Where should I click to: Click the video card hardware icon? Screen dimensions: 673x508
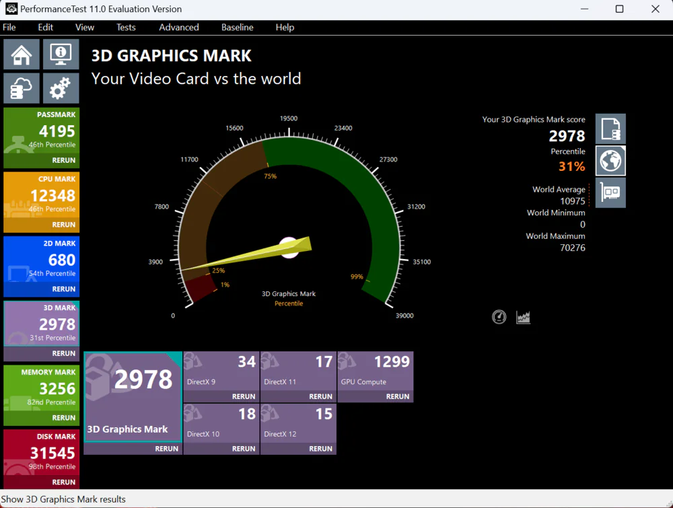coord(610,192)
